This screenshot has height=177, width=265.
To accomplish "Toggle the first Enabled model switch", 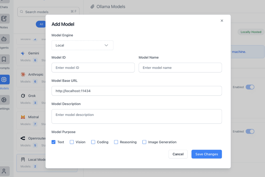I will 250,87.
